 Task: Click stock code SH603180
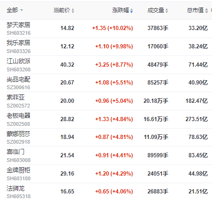[x=19, y=178]
